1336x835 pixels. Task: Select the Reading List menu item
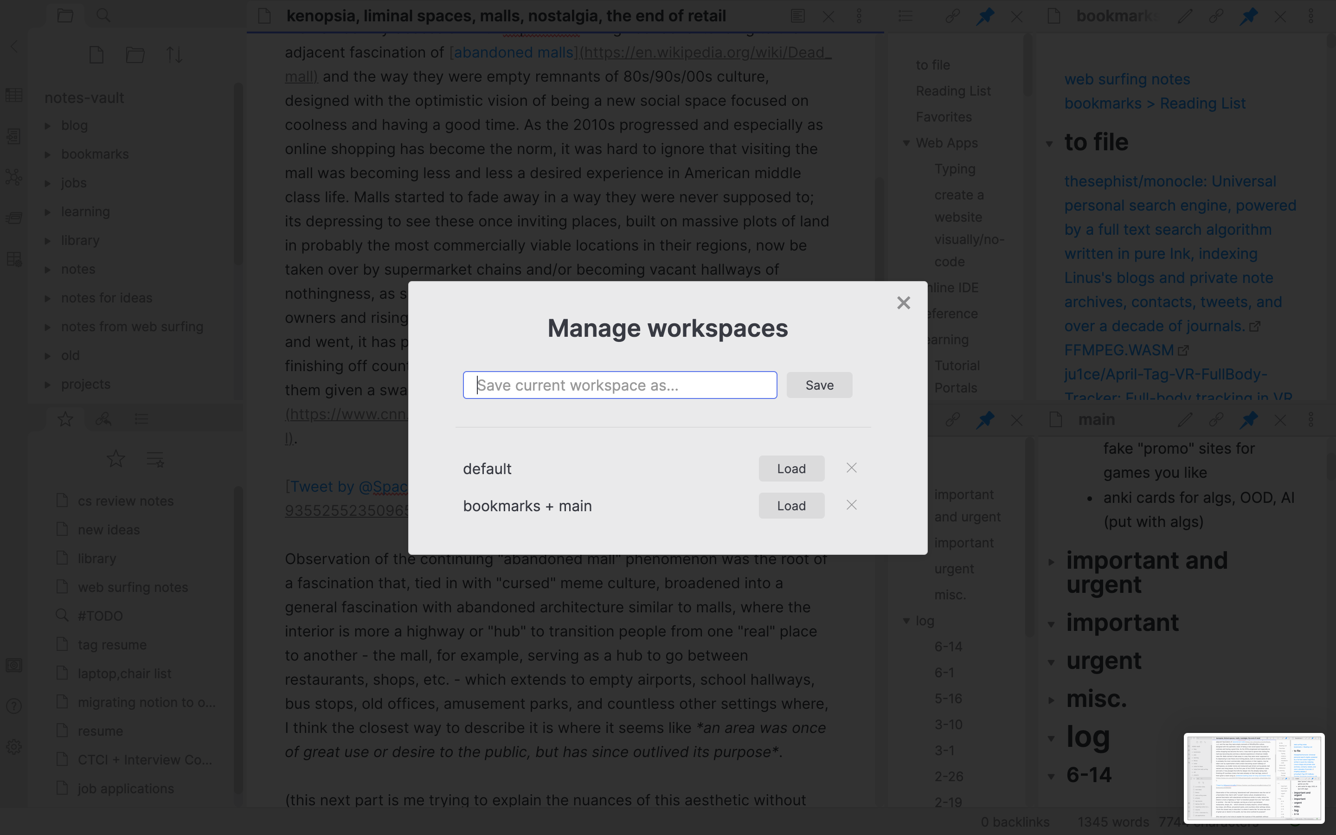[953, 90]
